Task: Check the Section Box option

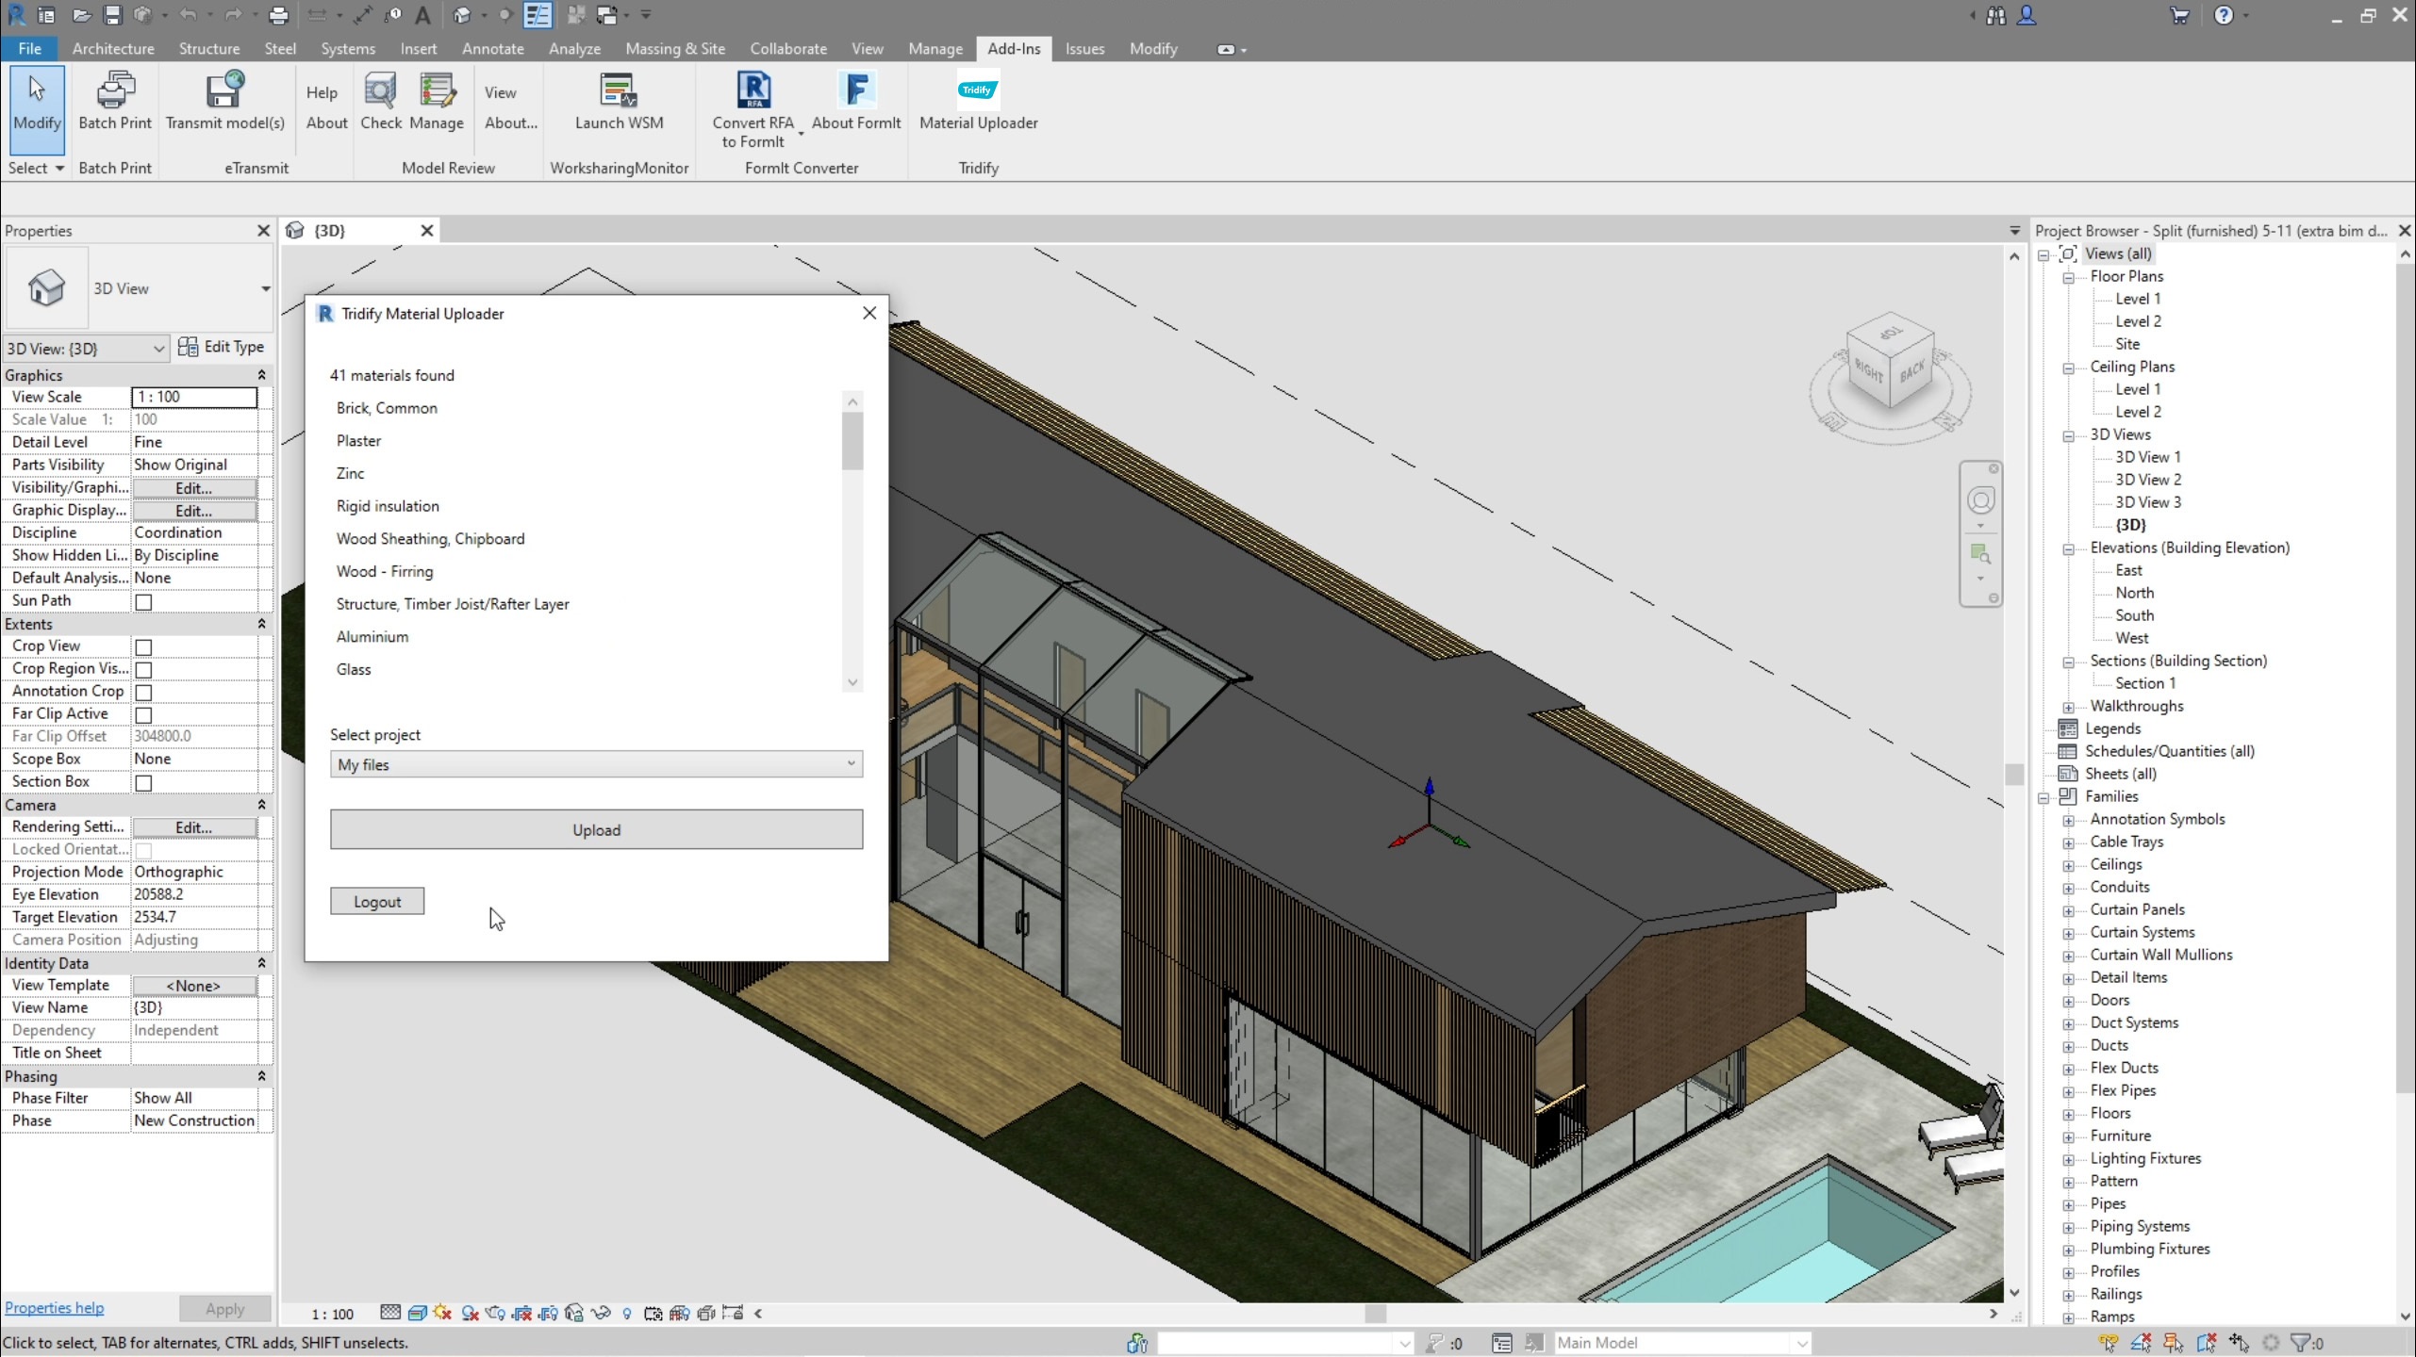Action: [143, 782]
